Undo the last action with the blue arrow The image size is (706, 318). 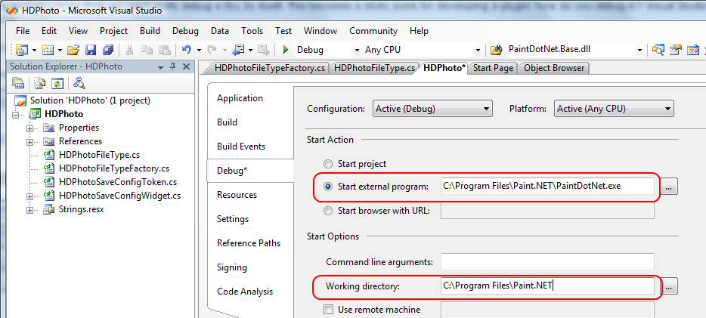tap(187, 50)
